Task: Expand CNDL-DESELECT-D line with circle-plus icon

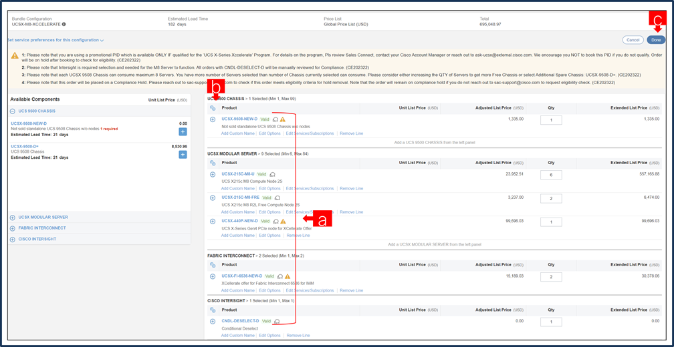Action: pos(213,321)
